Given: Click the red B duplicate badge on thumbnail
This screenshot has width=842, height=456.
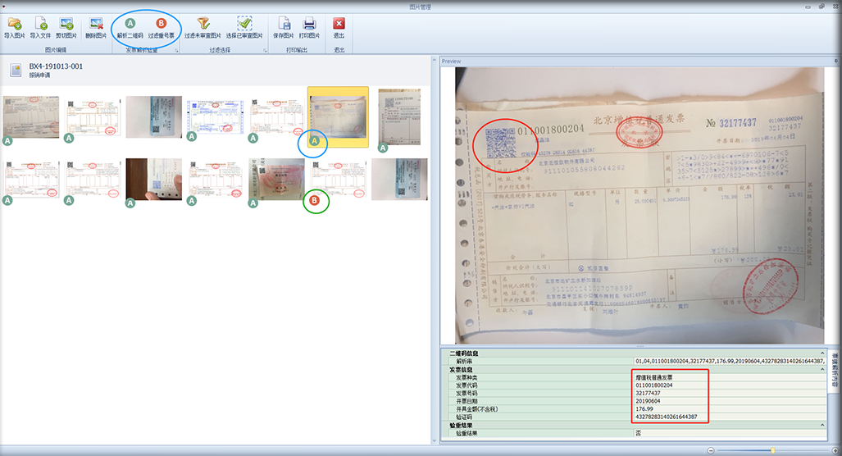Looking at the screenshot, I should [315, 200].
